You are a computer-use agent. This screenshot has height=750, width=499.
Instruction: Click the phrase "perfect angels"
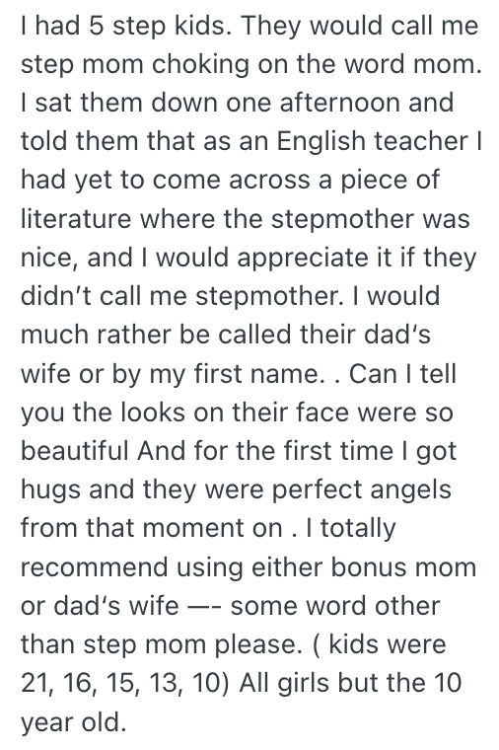[361, 490]
